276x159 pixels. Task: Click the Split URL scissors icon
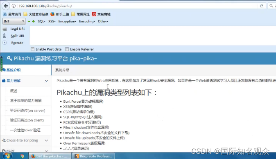pyautogui.click(x=5, y=36)
